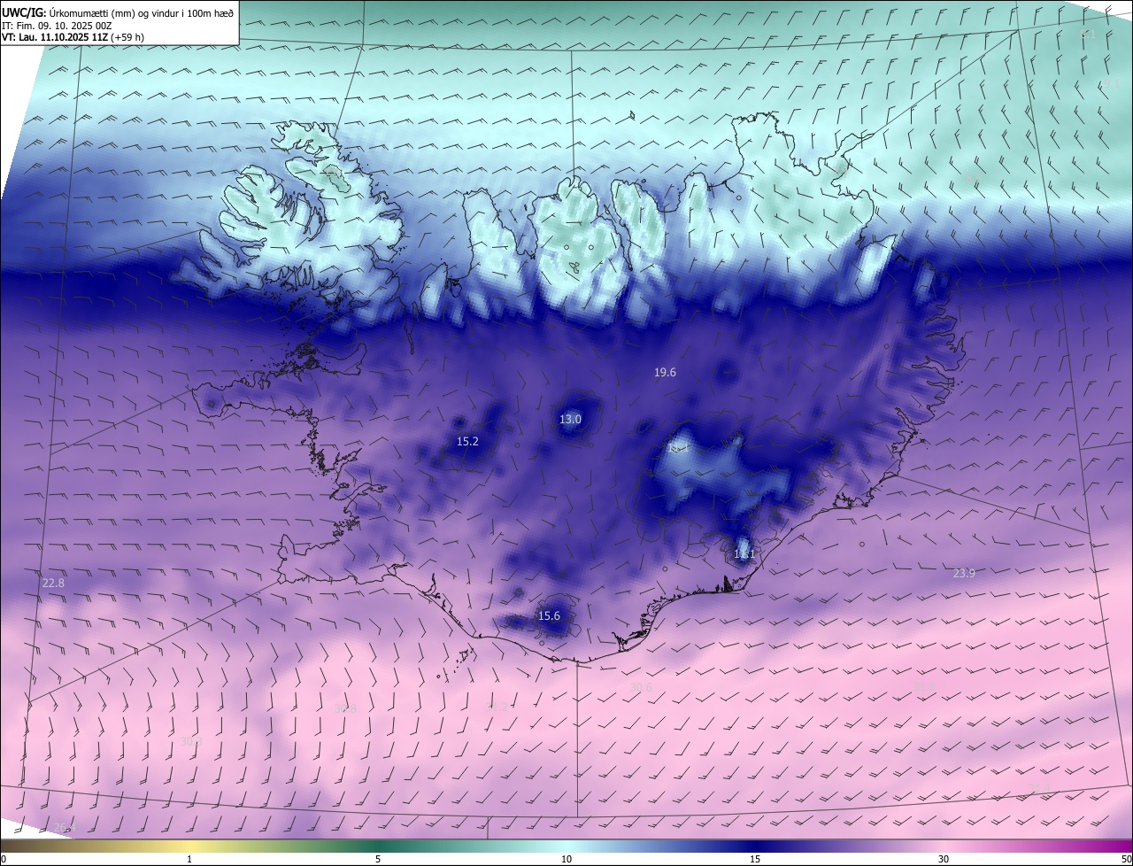Click the 'VT: Lau. 11.10.2025 11Z (+59 h)' line

pos(73,37)
